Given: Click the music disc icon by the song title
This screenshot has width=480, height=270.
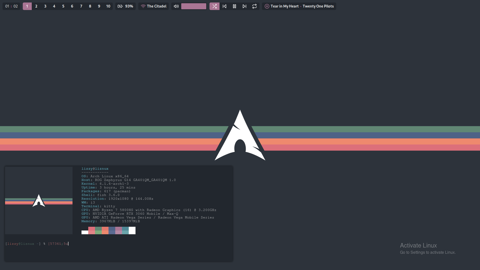Looking at the screenshot, I should (x=267, y=6).
